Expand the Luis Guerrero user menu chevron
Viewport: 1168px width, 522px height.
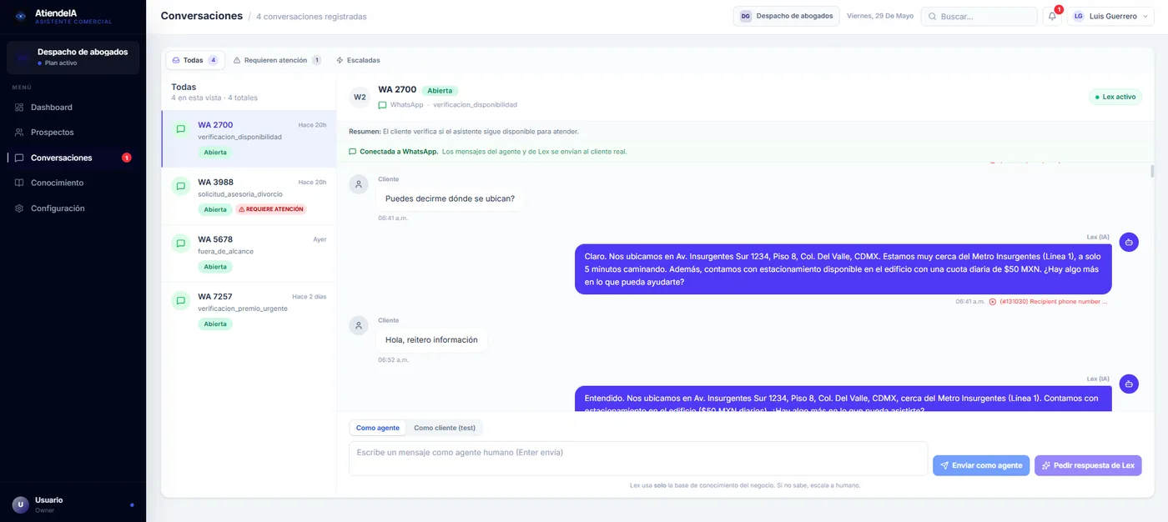pyautogui.click(x=1145, y=16)
